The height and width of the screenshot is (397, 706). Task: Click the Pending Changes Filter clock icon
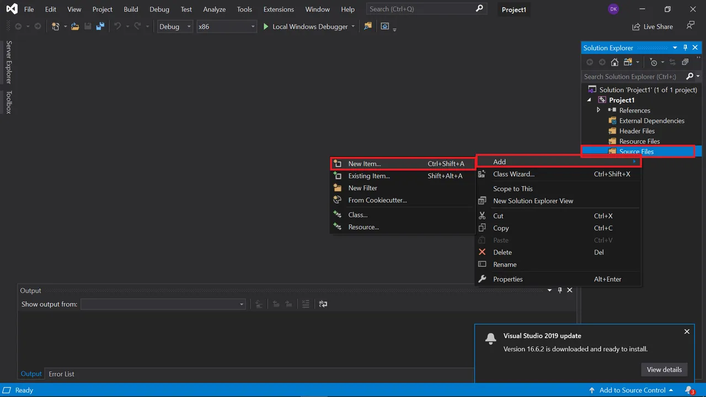click(x=654, y=62)
